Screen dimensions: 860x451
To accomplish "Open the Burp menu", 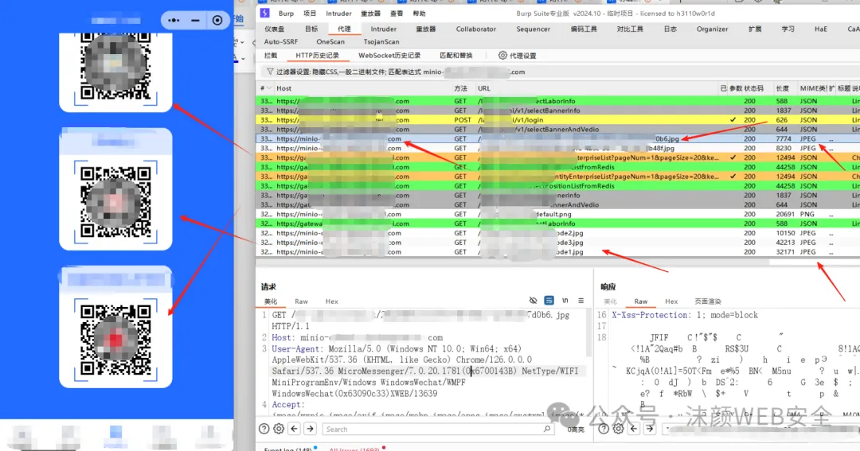I will 286,14.
